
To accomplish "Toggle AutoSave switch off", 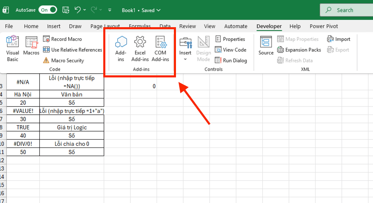I will [x=48, y=10].
